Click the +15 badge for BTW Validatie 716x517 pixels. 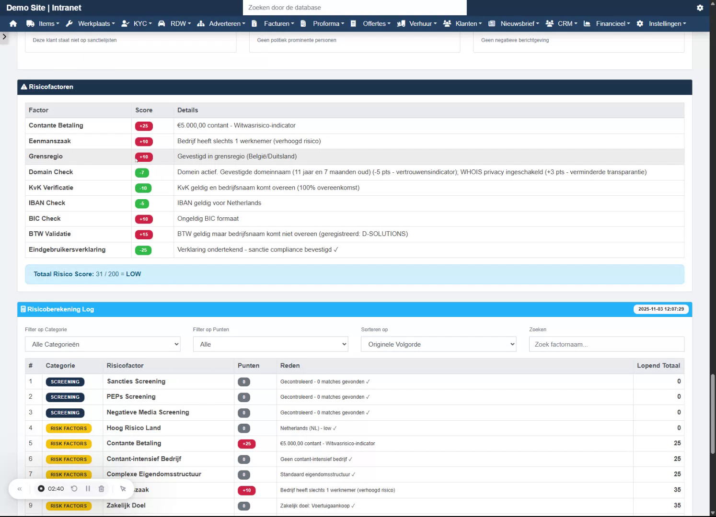tap(144, 235)
